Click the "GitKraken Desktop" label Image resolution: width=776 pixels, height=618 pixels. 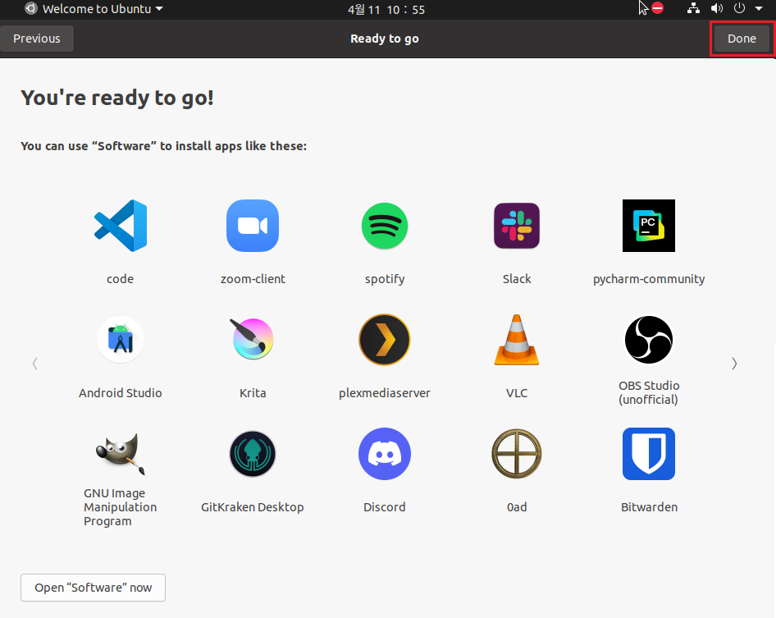pyautogui.click(x=253, y=507)
